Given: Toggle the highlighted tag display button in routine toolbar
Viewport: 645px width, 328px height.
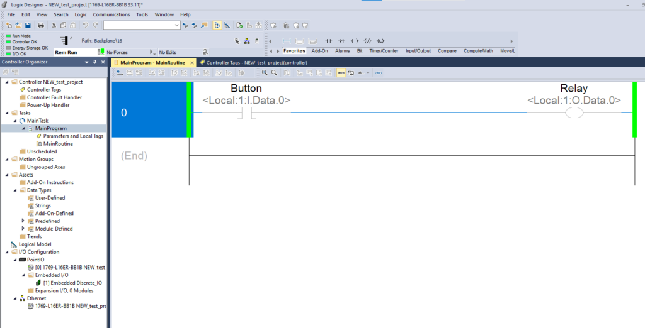Looking at the screenshot, I should point(341,73).
